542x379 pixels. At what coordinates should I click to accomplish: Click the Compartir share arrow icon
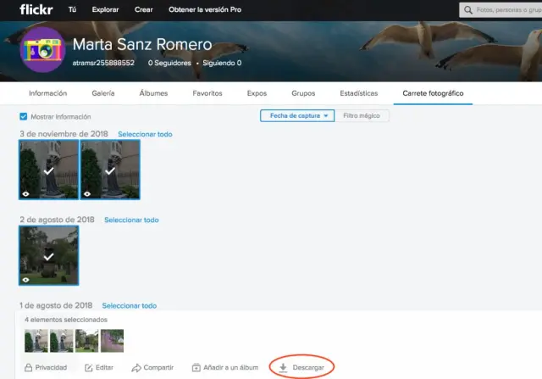(x=135, y=367)
